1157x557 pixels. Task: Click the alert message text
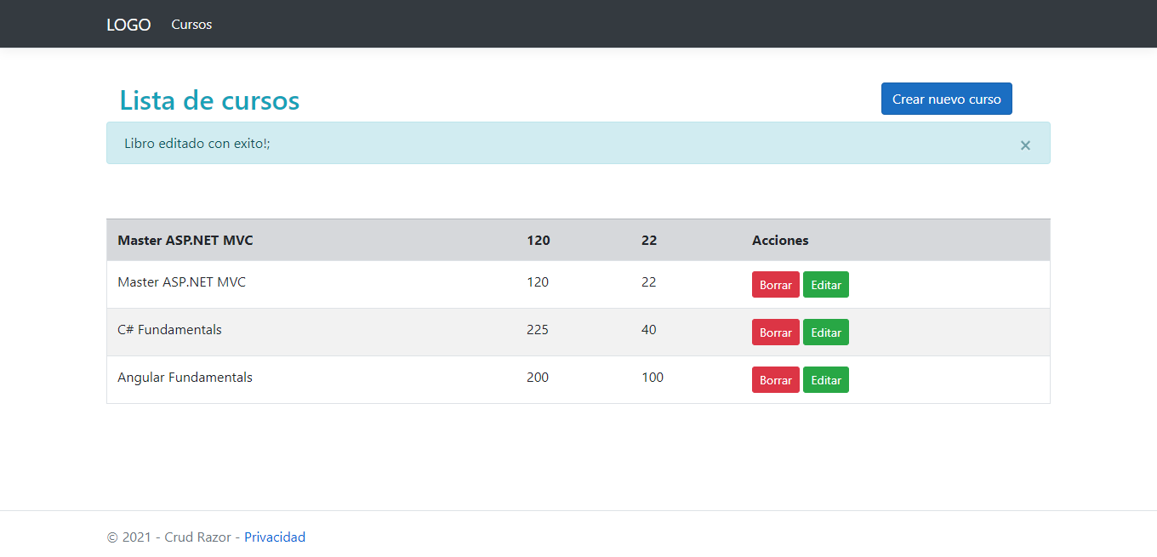pos(197,144)
